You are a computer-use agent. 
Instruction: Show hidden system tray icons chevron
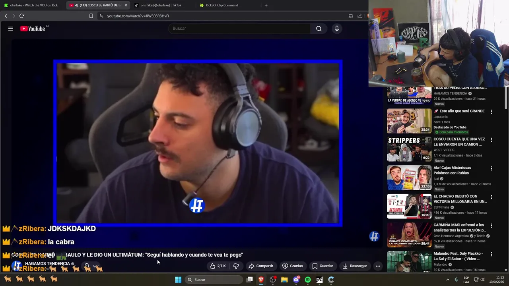(x=448, y=280)
